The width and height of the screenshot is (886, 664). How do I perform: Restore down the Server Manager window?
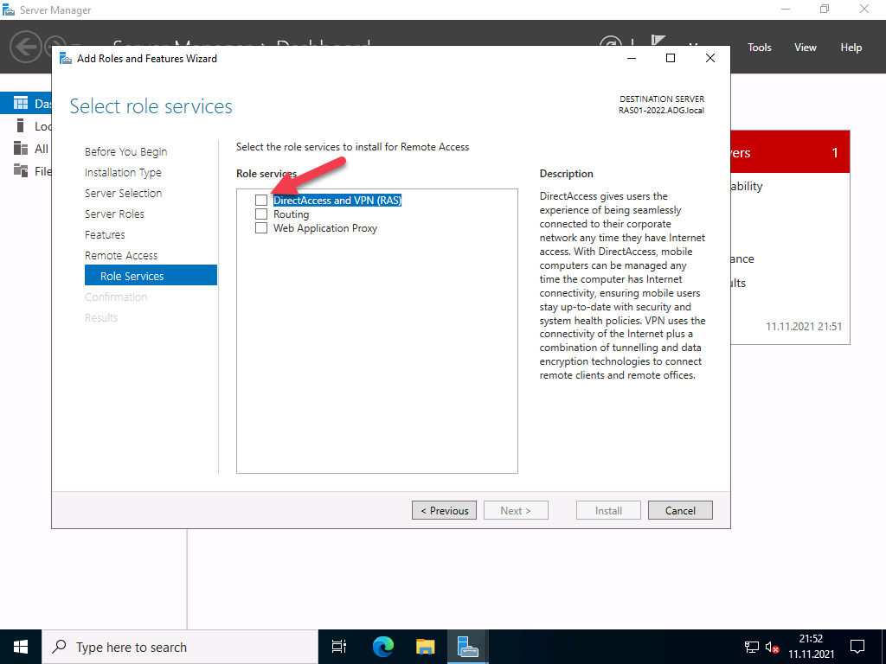825,9
